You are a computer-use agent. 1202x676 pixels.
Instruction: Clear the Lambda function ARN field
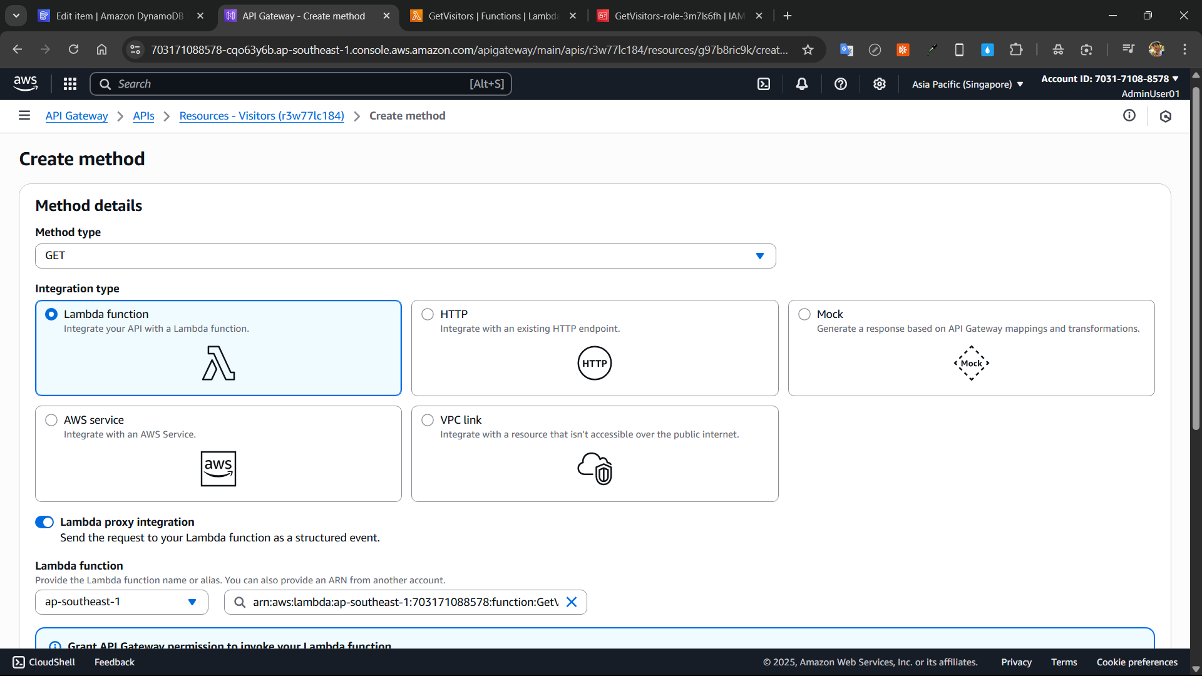pos(572,602)
